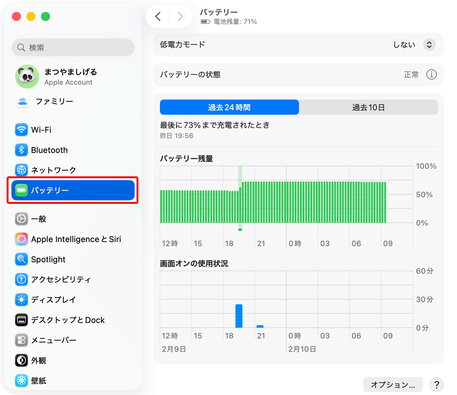This screenshot has height=395, width=457.
Task: Click the battery status icon showing 71%
Action: pyautogui.click(x=205, y=21)
